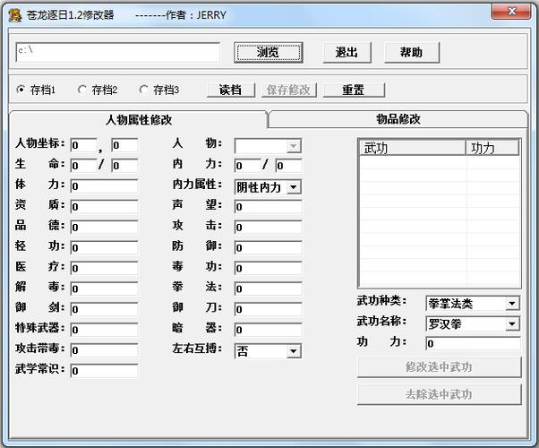
Task: Switch to the 物品修改 tab
Action: pos(398,119)
